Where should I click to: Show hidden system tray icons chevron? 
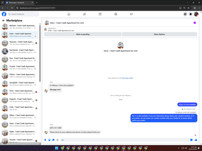point(179,148)
